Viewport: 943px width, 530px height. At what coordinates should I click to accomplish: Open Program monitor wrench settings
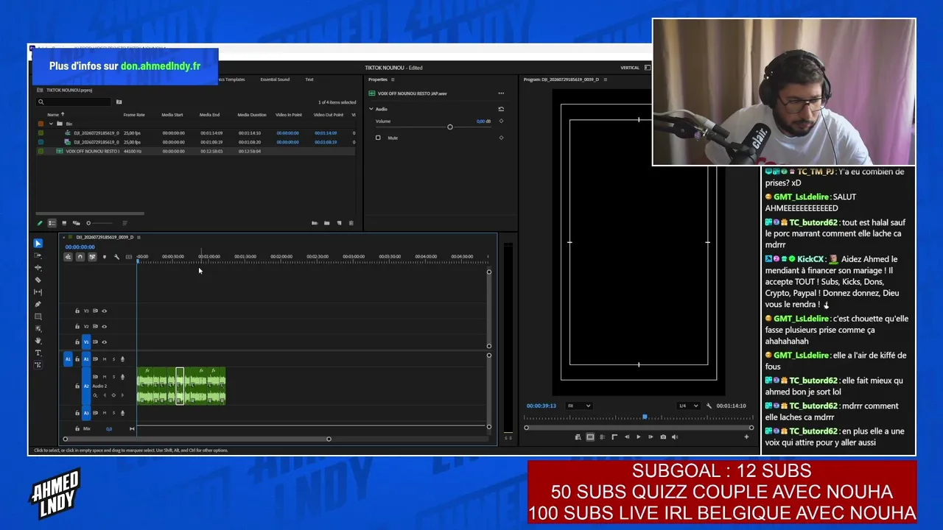click(709, 406)
